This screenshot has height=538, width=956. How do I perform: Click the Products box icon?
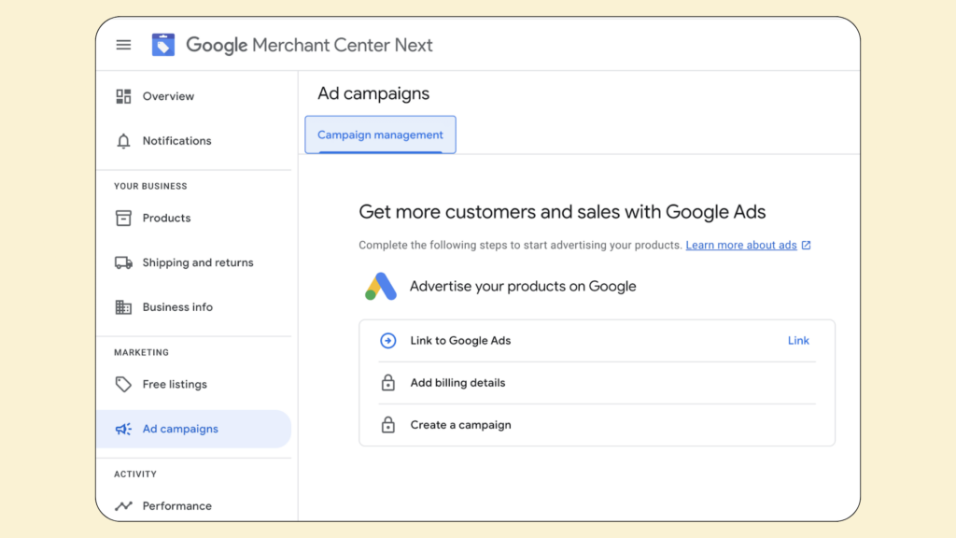[123, 218]
